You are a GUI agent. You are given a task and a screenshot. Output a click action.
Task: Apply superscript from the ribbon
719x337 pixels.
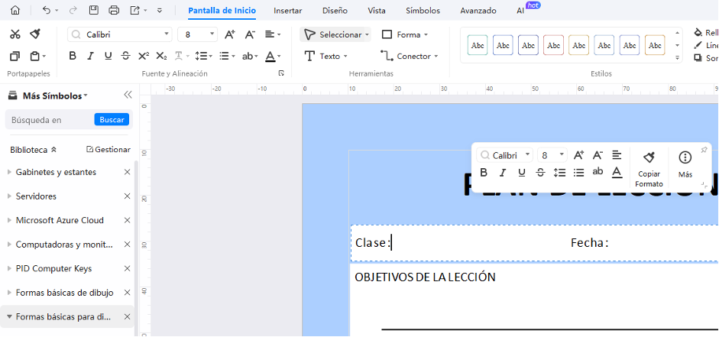pyautogui.click(x=144, y=56)
